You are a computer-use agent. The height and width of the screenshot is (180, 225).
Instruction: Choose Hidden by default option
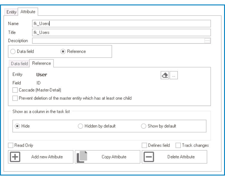pyautogui.click(x=80, y=126)
